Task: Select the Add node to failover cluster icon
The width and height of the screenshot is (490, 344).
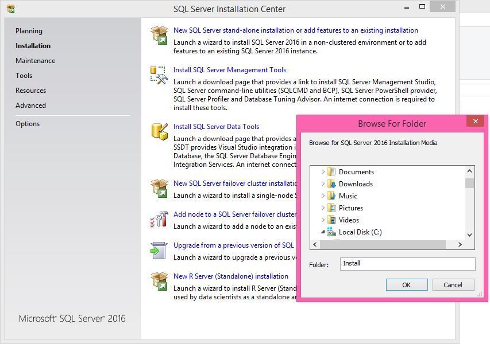Action: coord(160,219)
